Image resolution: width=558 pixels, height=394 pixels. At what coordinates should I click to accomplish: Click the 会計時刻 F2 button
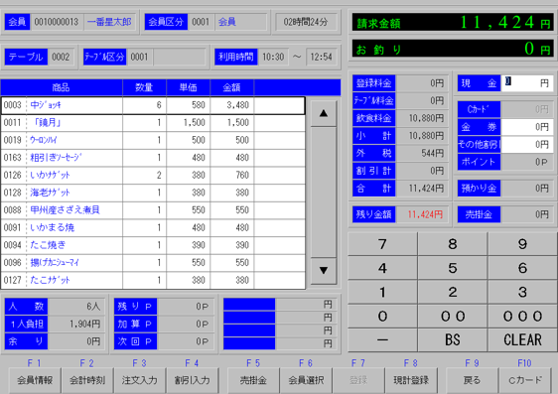(x=87, y=380)
